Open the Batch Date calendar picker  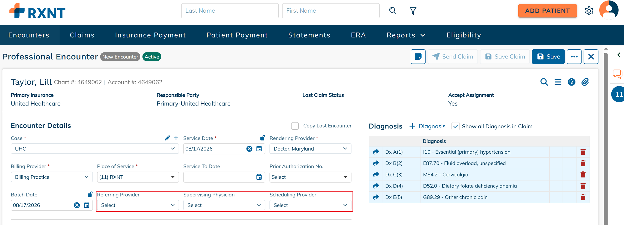point(86,205)
